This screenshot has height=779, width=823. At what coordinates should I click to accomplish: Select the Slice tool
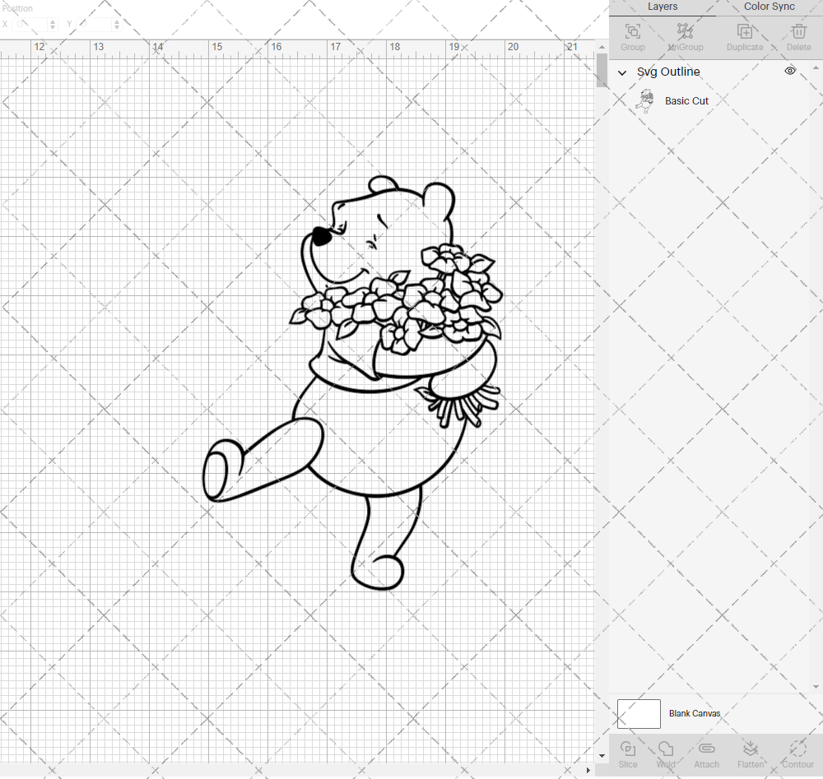pos(628,753)
